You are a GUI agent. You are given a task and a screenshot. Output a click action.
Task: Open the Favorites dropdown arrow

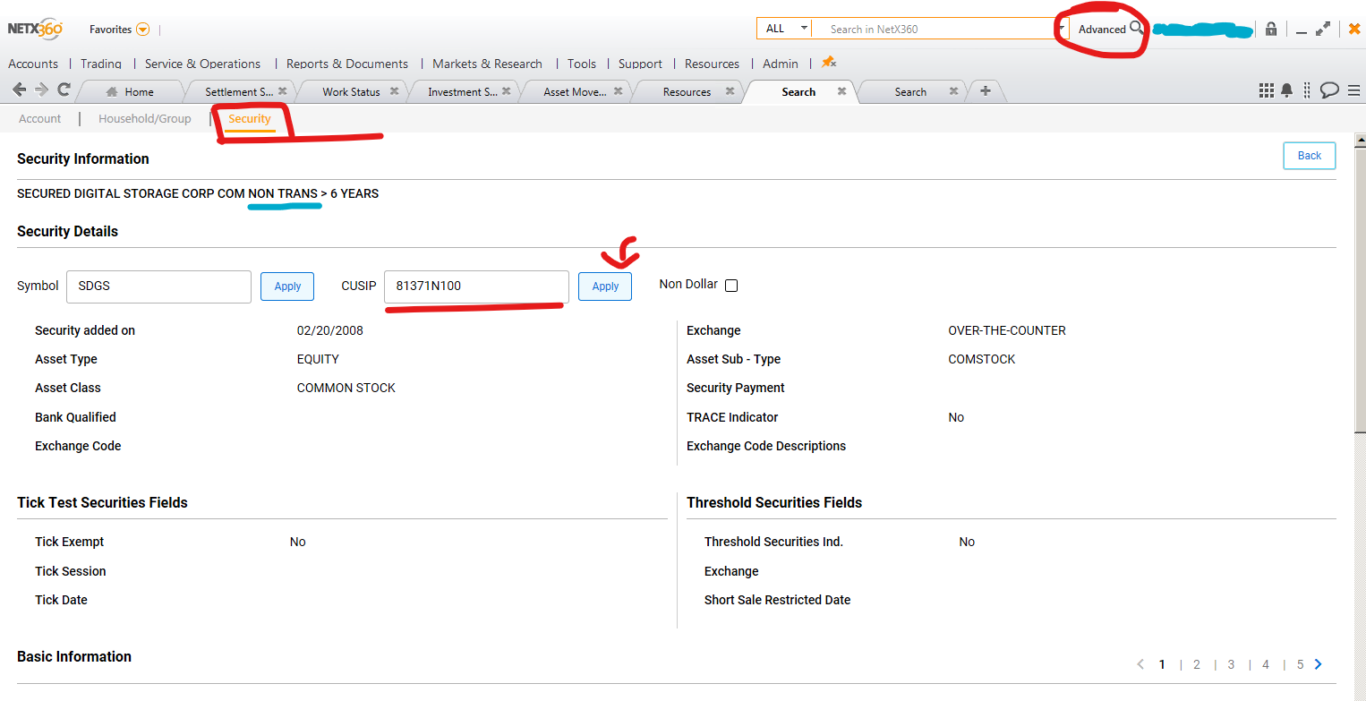point(142,30)
